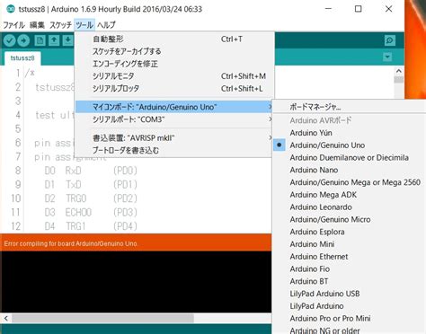
Task: Click the Upload arrow toolbar icon
Action: [23, 40]
